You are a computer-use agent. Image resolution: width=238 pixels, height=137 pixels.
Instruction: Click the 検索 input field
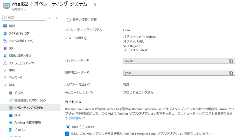(x=24, y=18)
